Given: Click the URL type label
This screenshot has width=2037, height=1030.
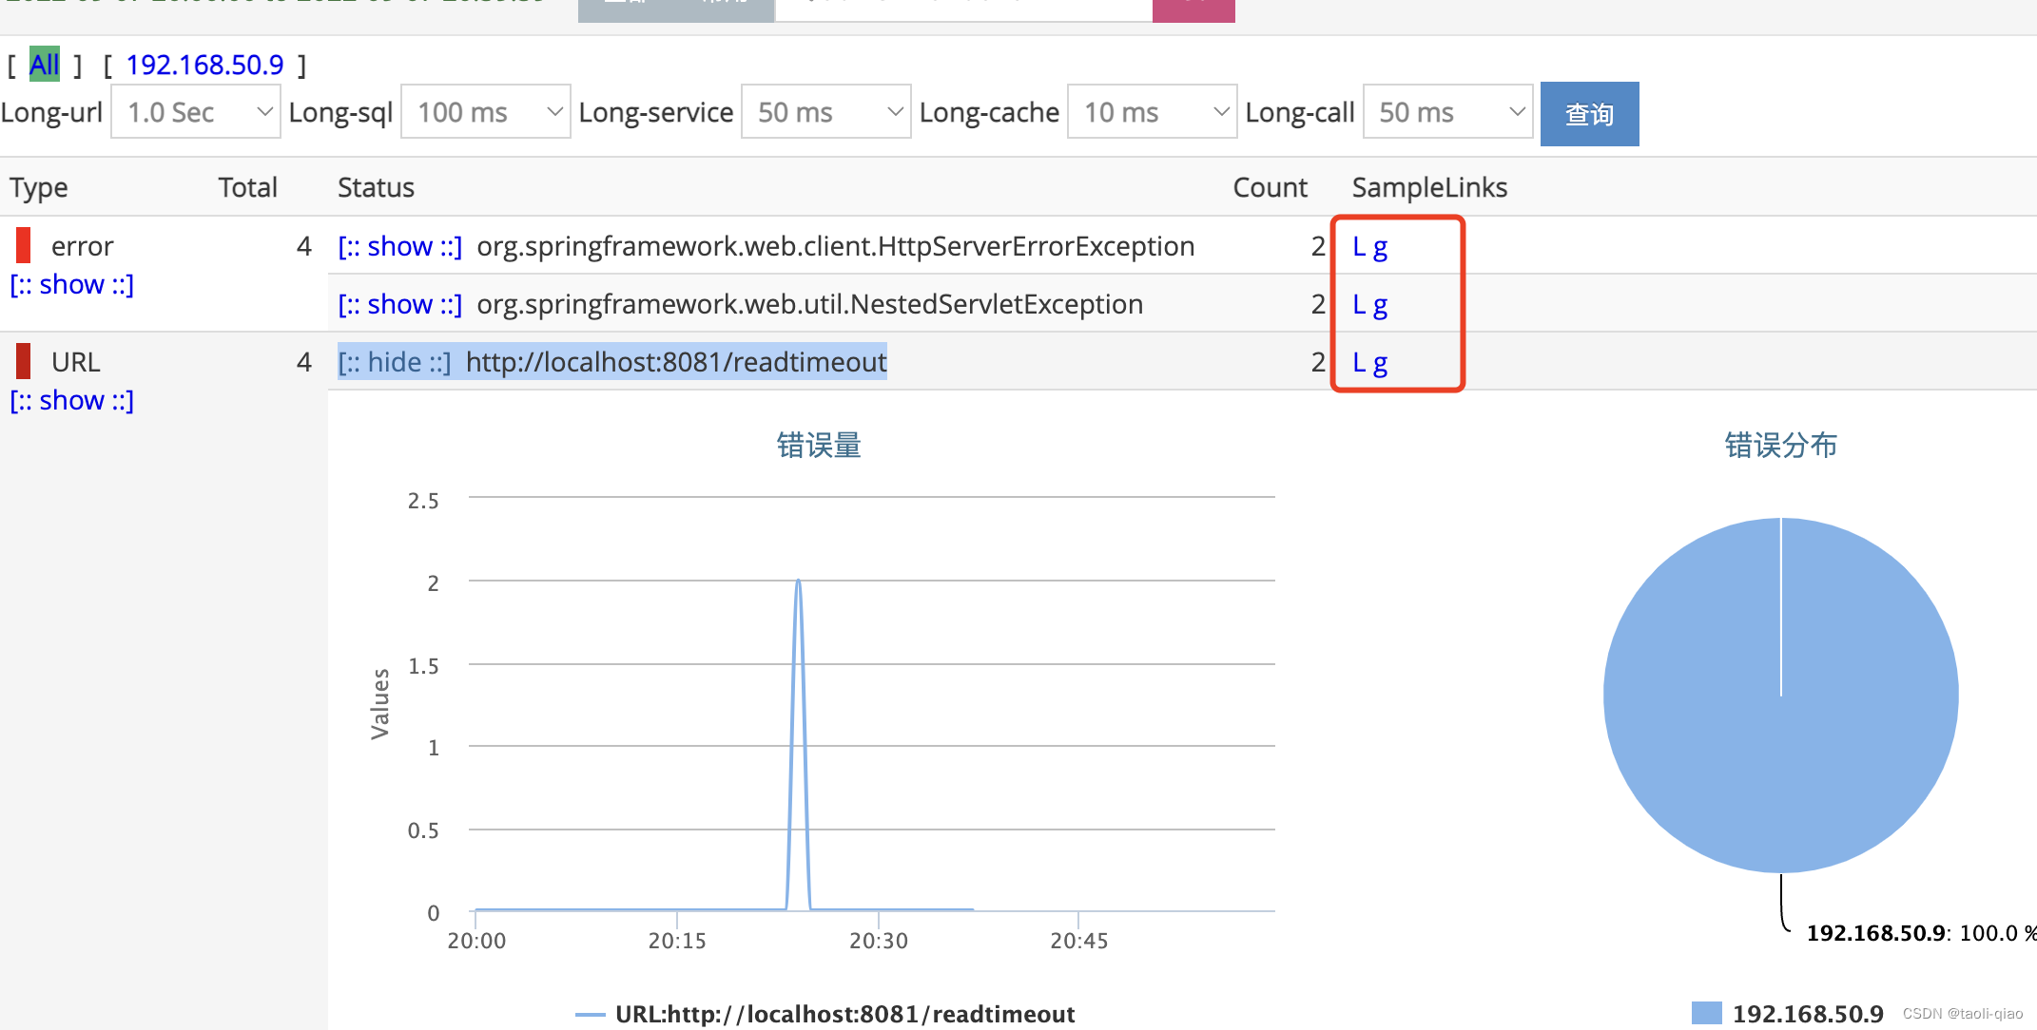Looking at the screenshot, I should 76,362.
